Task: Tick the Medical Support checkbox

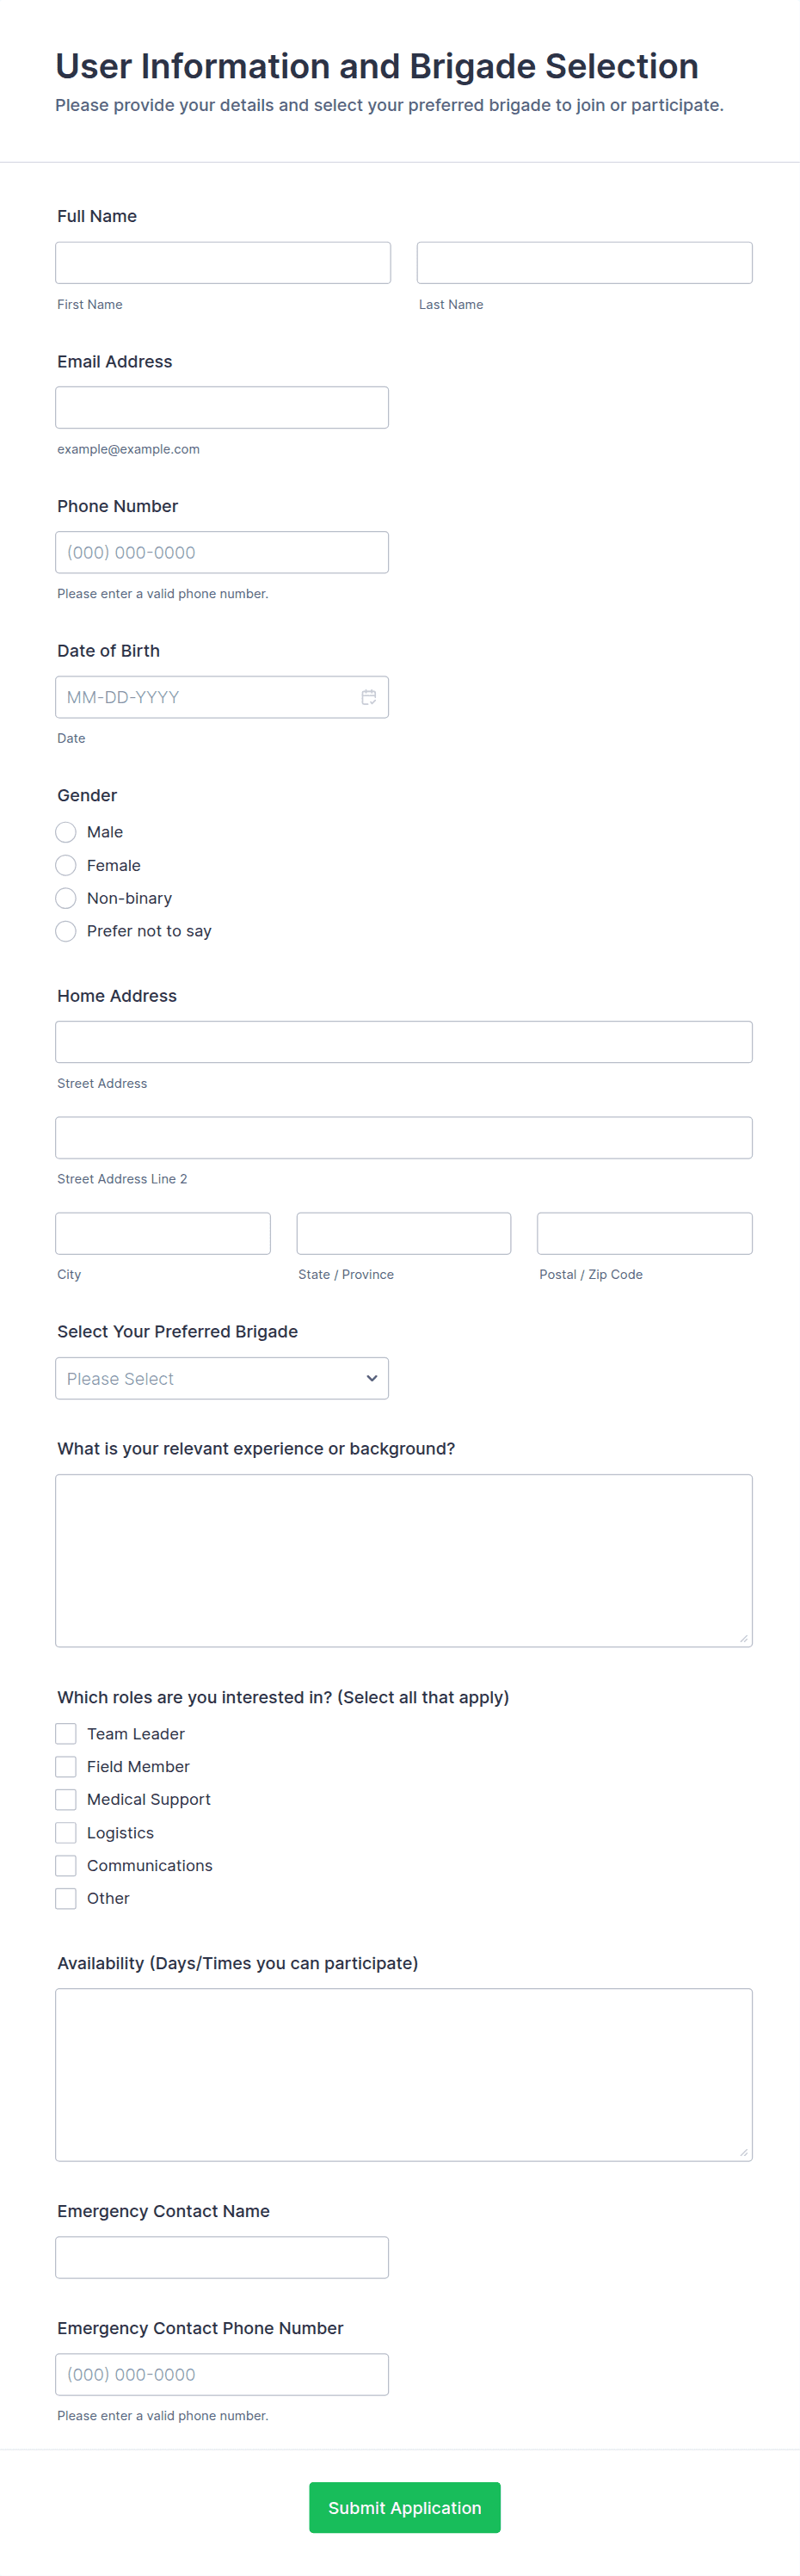Action: click(x=66, y=1800)
